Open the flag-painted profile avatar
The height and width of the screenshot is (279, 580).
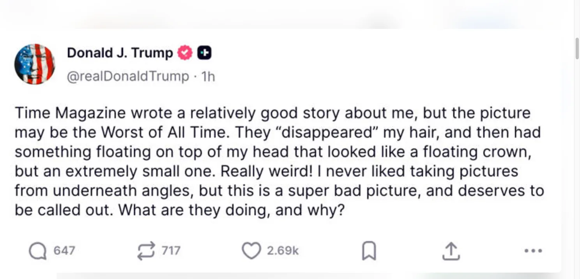coord(35,64)
